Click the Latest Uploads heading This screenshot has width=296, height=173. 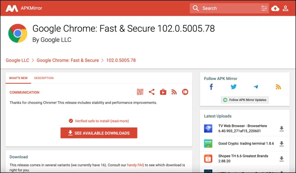pos(218,116)
